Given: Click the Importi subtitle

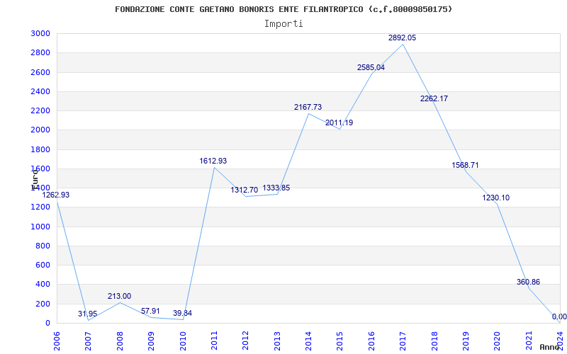Looking at the screenshot, I should coord(283,24).
